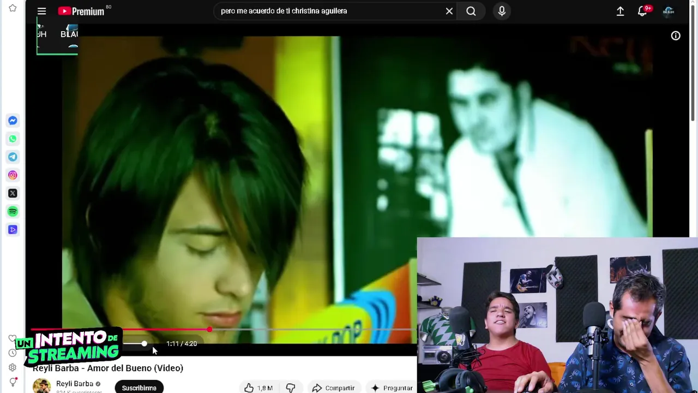The height and width of the screenshot is (393, 698).
Task: Click the Preguntar button
Action: tap(393, 388)
